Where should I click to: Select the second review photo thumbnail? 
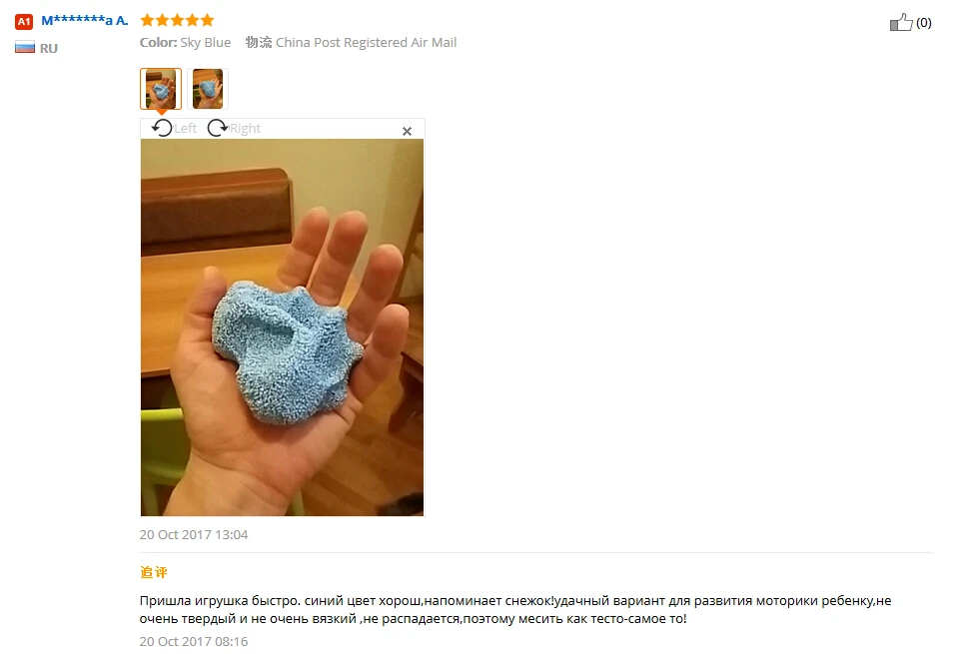tap(208, 89)
